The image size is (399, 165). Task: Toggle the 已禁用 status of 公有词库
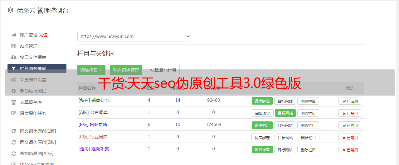coord(350,113)
